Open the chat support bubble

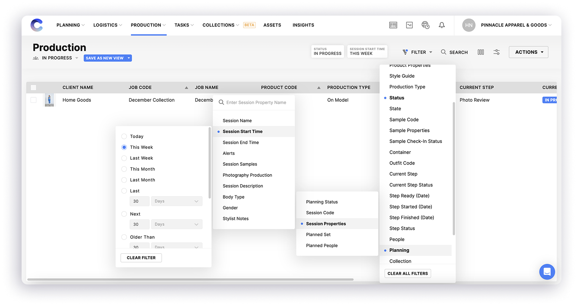coord(547,271)
